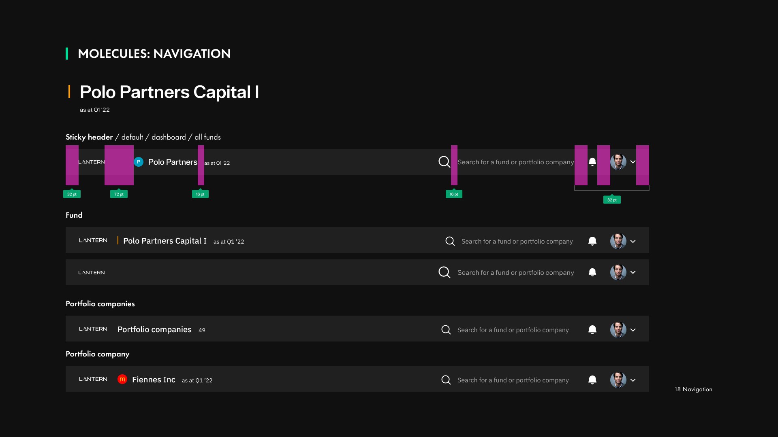The width and height of the screenshot is (778, 437).
Task: Click the 72 pt spacing annotation label
Action: (119, 194)
